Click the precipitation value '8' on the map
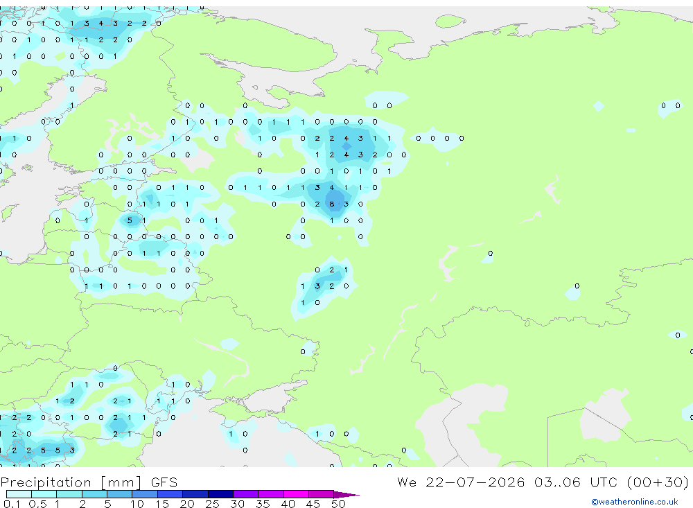Viewport: 693px width, 508px height. (332, 204)
